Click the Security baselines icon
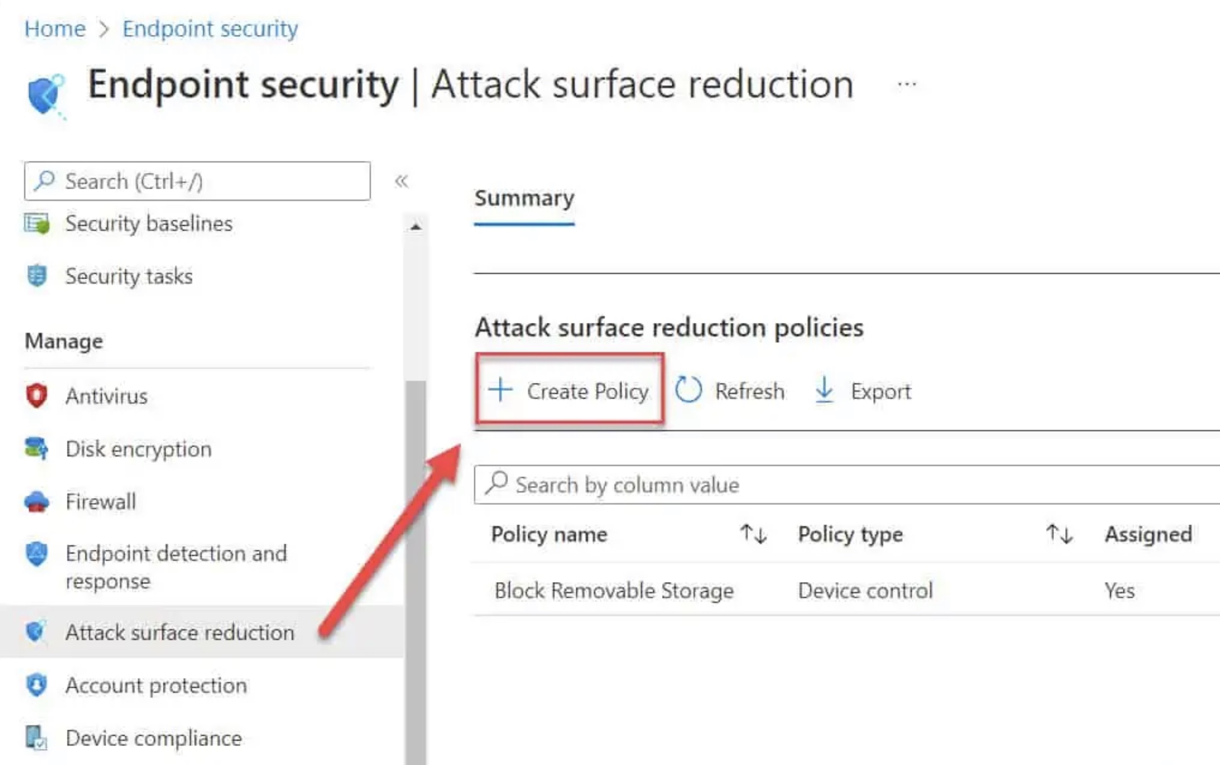Screen dimensions: 1220x765 pos(37,224)
